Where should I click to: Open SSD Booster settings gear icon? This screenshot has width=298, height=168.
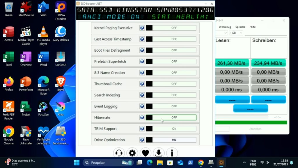132,152
